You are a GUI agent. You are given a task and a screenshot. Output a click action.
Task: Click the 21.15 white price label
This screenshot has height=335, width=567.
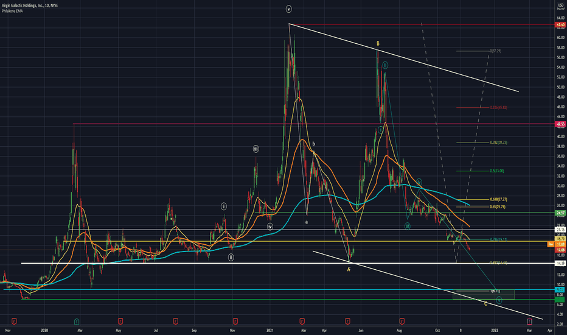tap(560, 230)
